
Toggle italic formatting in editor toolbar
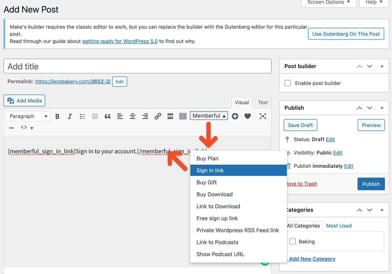tap(70, 116)
